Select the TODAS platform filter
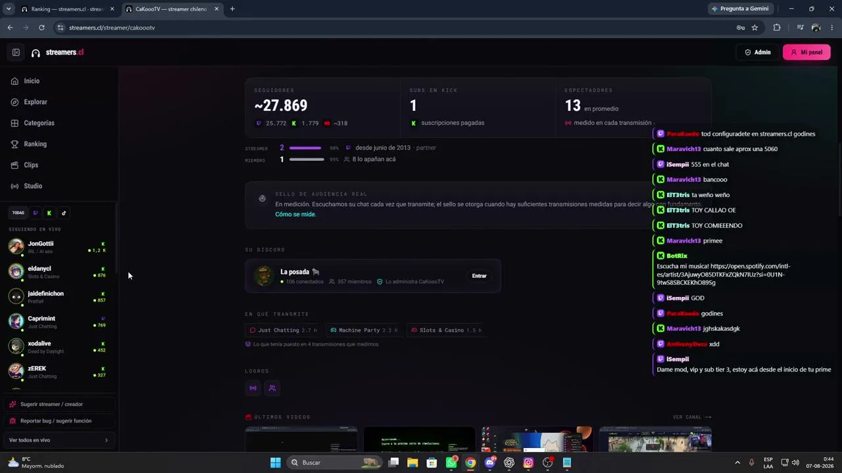The image size is (842, 473). tap(18, 213)
